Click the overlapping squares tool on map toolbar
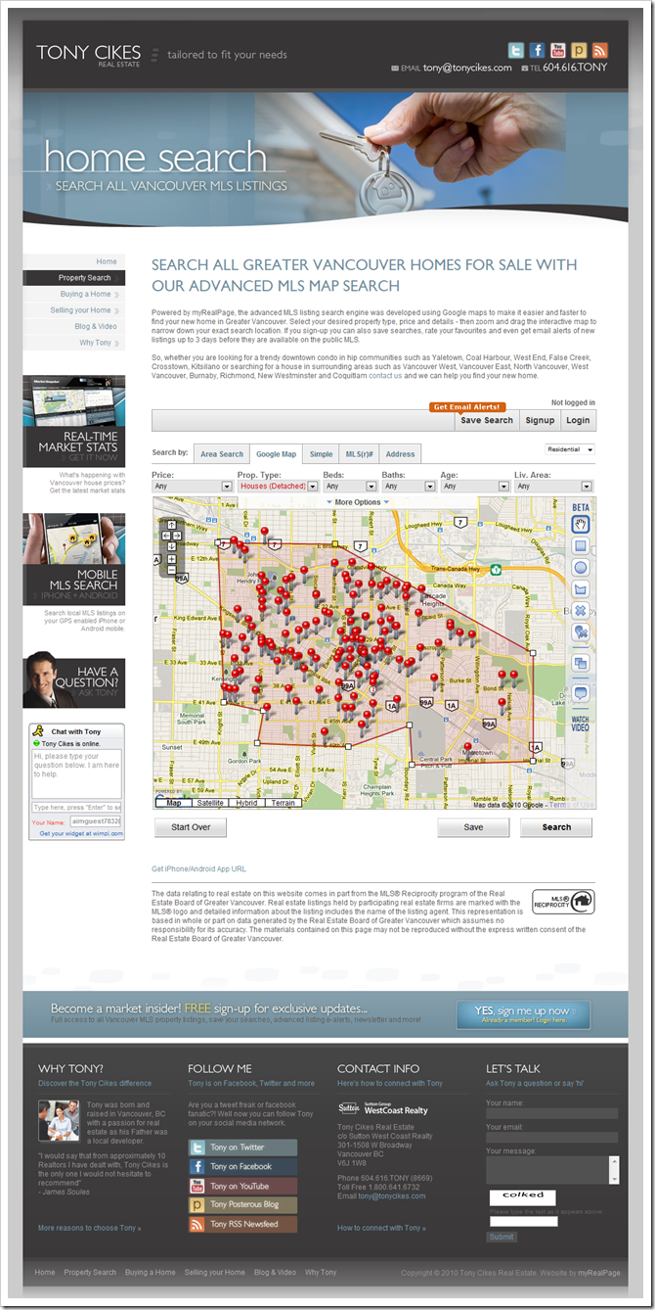Image resolution: width=655 pixels, height=1310 pixels. [581, 663]
